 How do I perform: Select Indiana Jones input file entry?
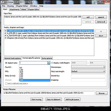coord(43,17)
